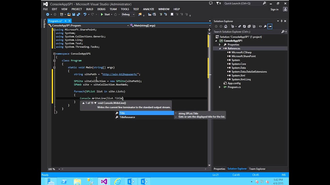The image size is (330, 185).
Task: Click the Sign in link
Action: tap(274, 10)
